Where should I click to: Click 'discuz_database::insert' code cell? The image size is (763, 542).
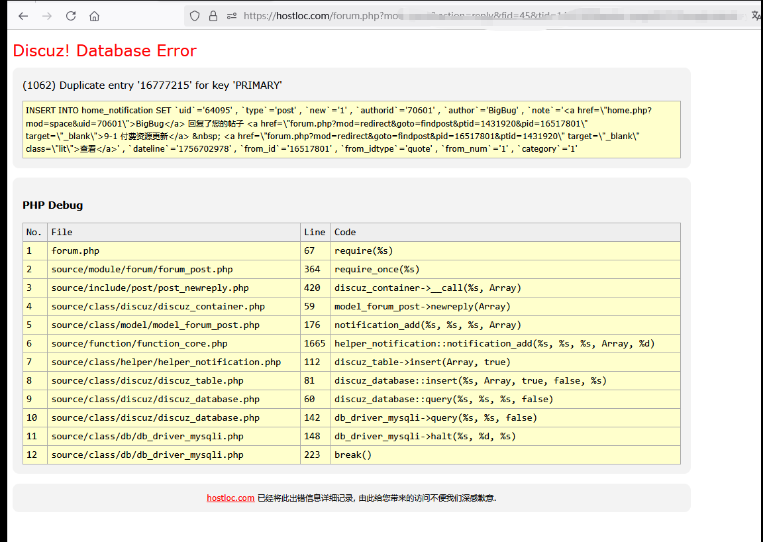(505, 380)
